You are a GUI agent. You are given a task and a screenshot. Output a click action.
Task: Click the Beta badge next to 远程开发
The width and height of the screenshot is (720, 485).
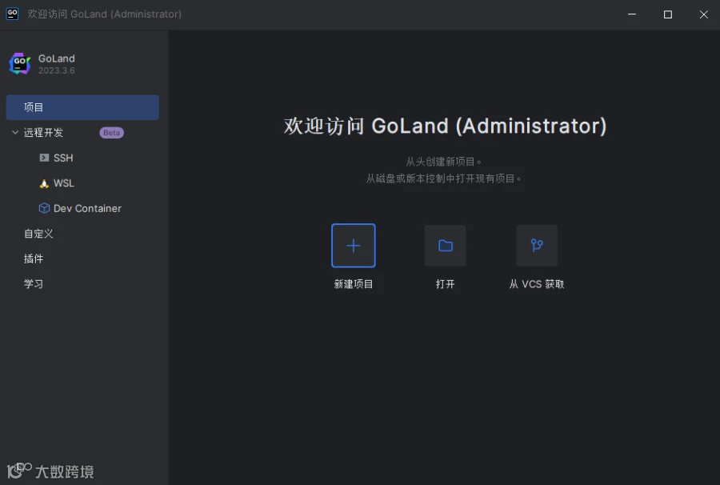coord(111,133)
